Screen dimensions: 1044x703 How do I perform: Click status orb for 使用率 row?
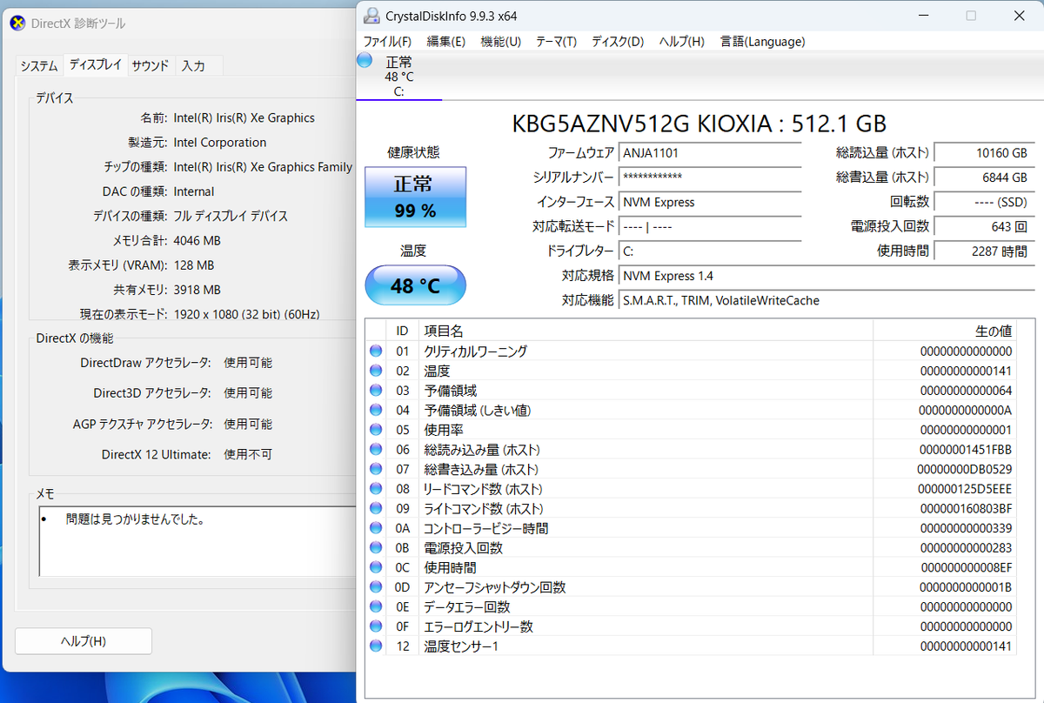pos(376,430)
